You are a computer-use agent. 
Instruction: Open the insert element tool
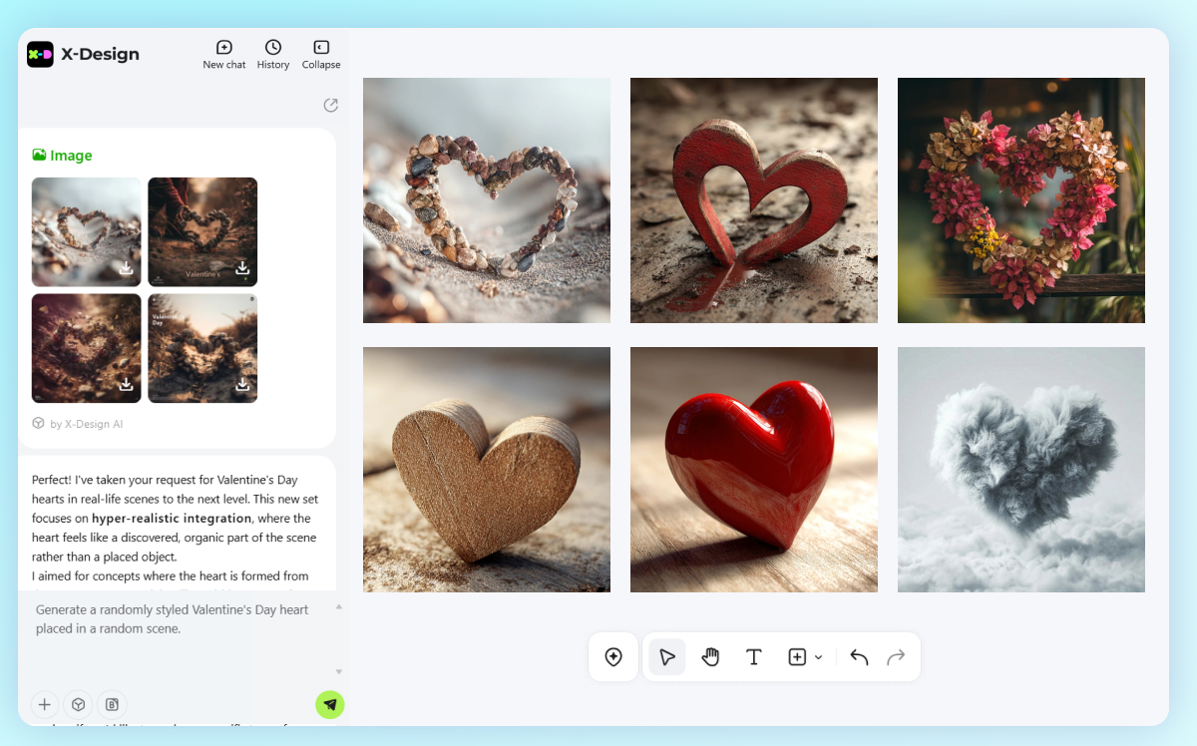coord(798,656)
